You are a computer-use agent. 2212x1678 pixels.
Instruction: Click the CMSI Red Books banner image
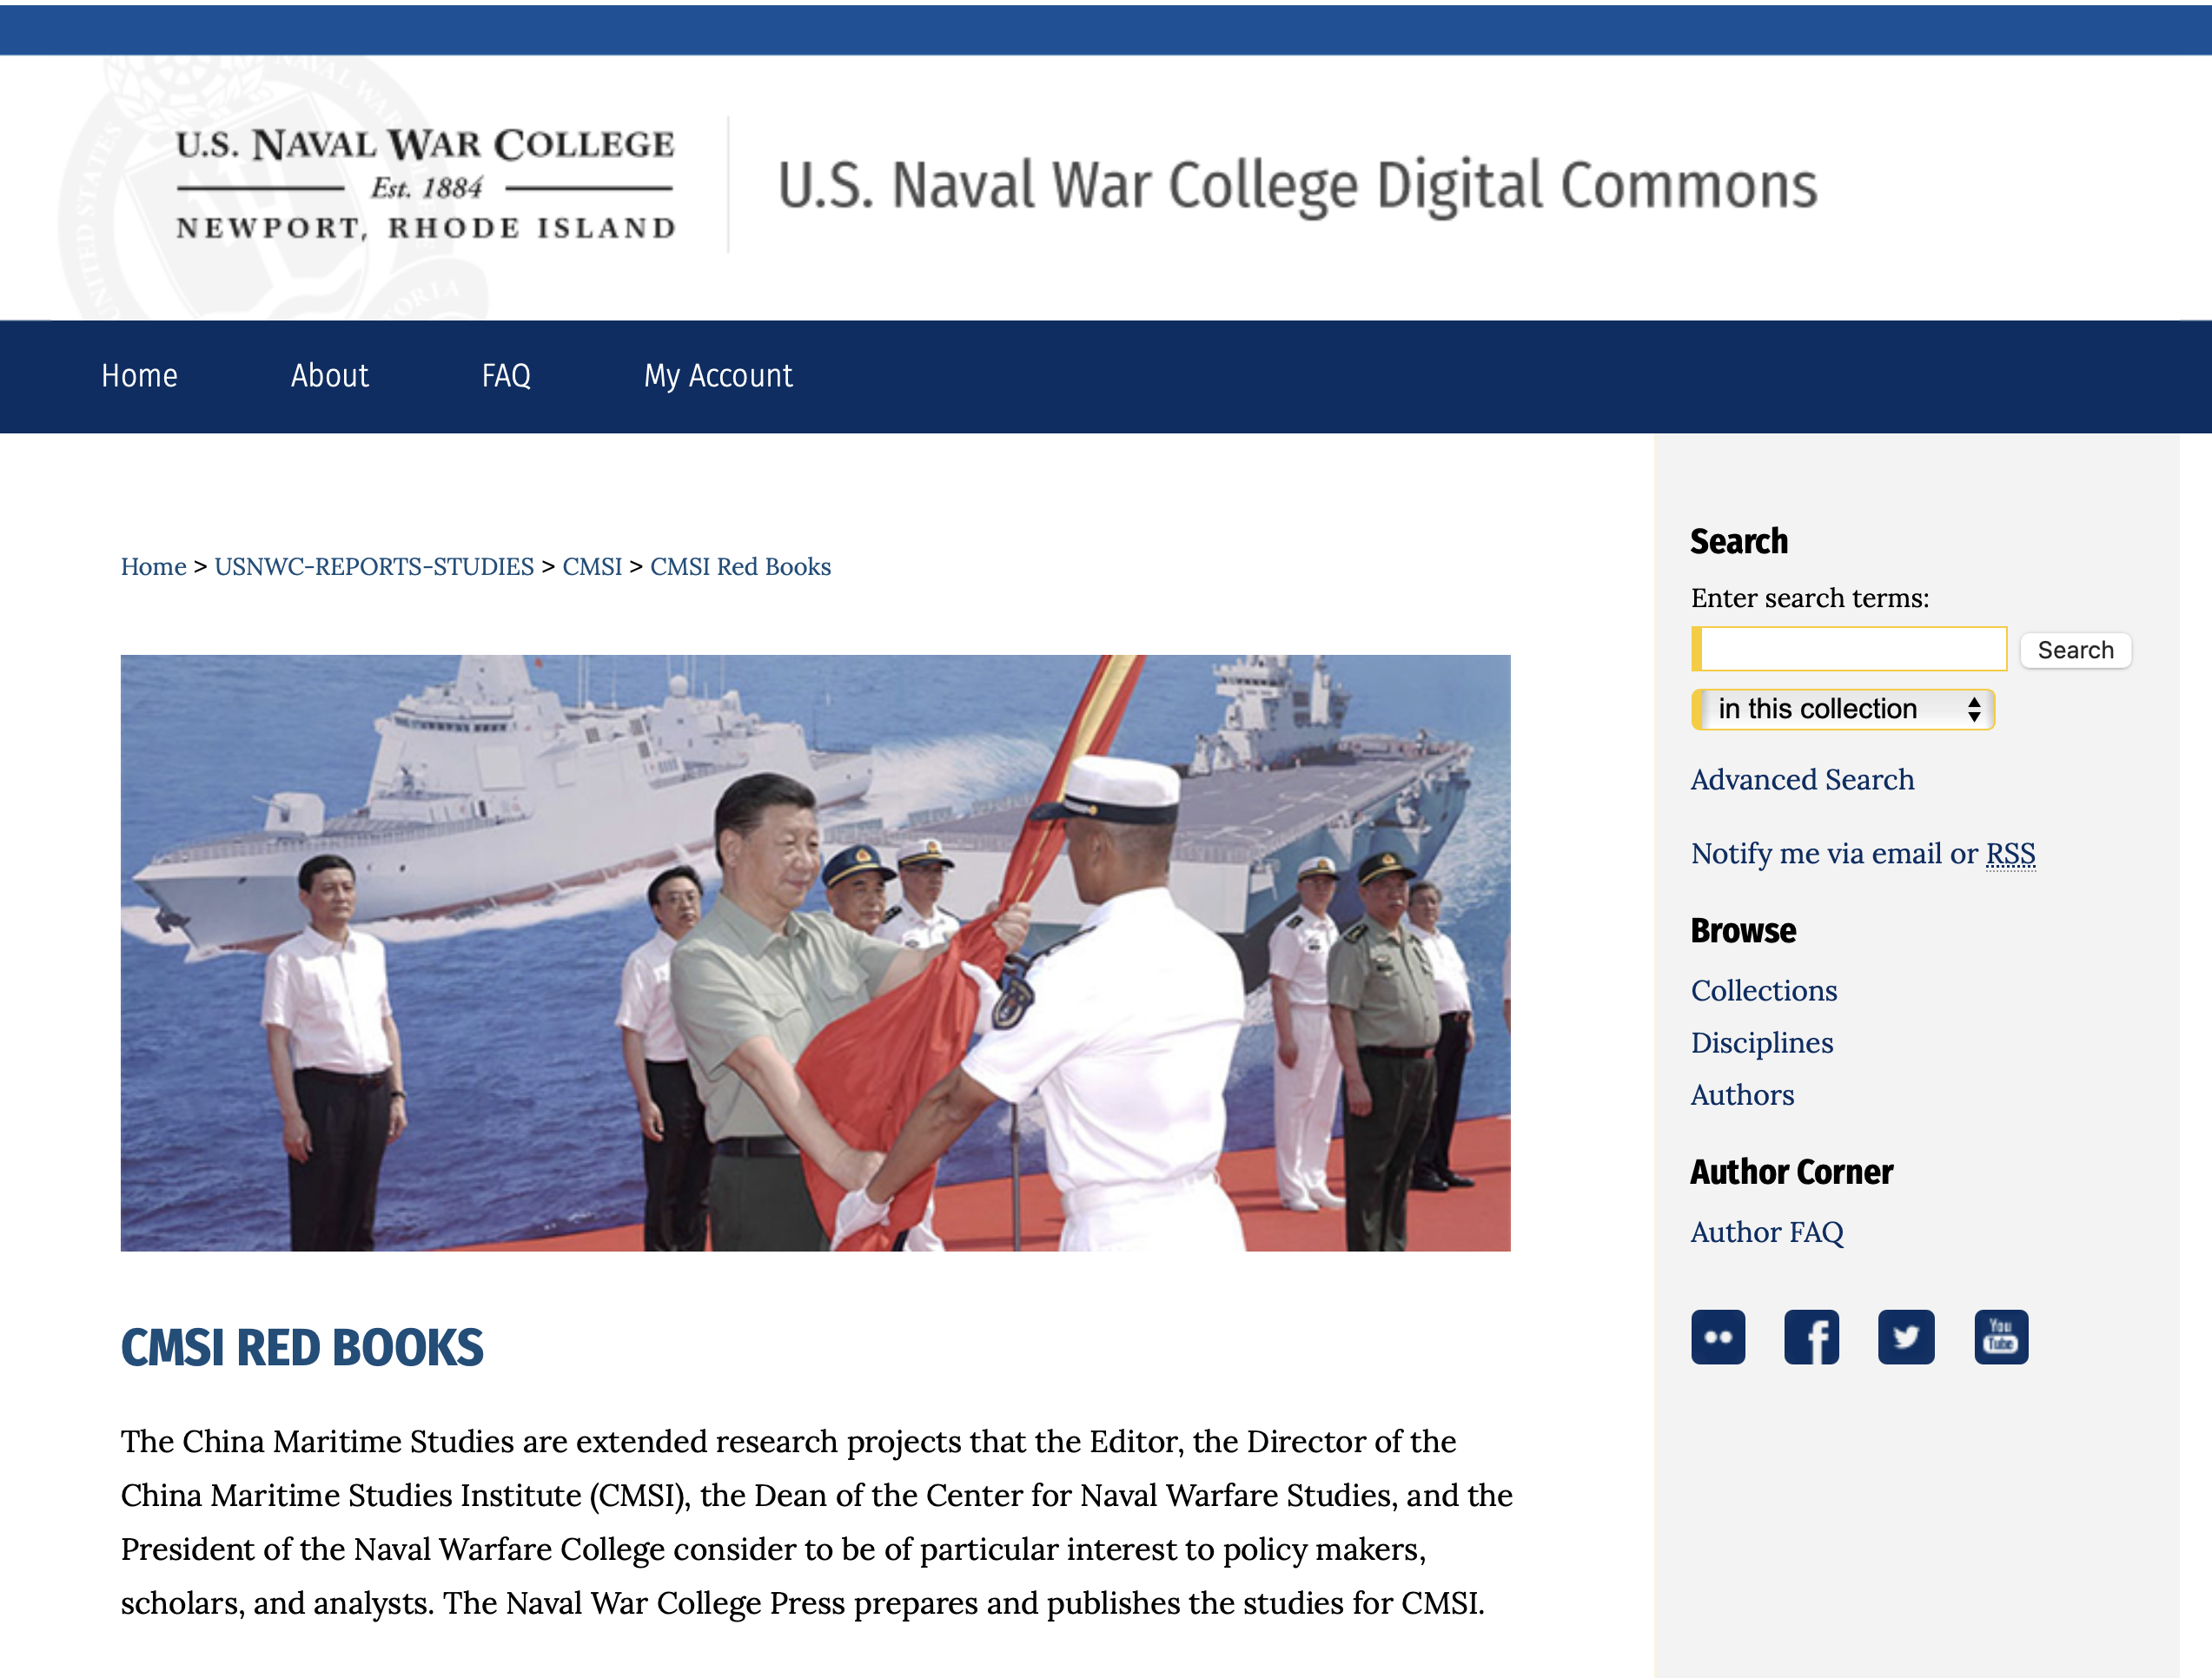815,953
